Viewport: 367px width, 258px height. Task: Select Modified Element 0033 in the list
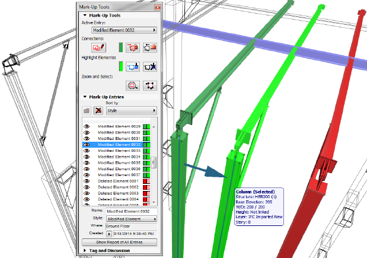click(119, 151)
